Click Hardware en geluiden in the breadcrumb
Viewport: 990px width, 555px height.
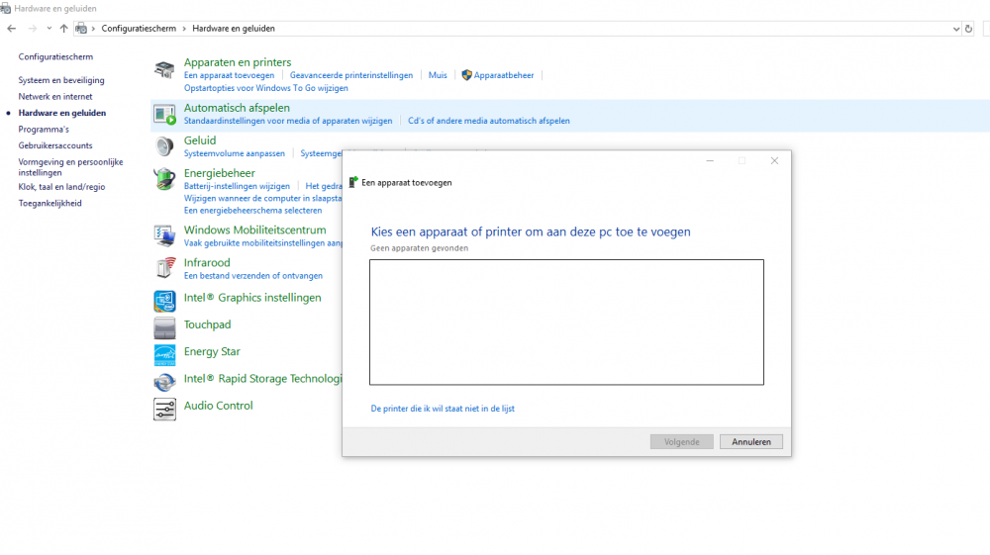pyautogui.click(x=234, y=29)
